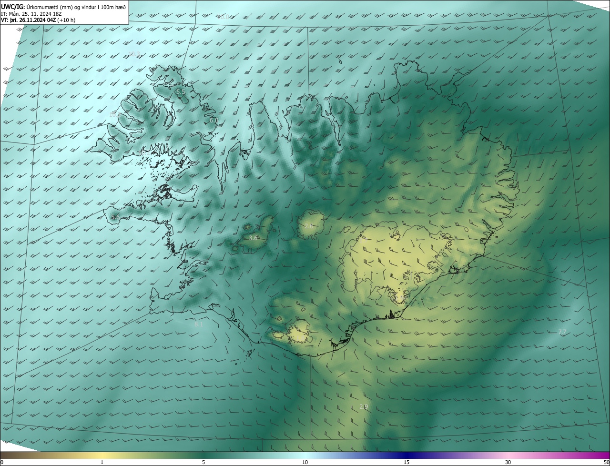Click the 3.6 value label on the map

253,238
